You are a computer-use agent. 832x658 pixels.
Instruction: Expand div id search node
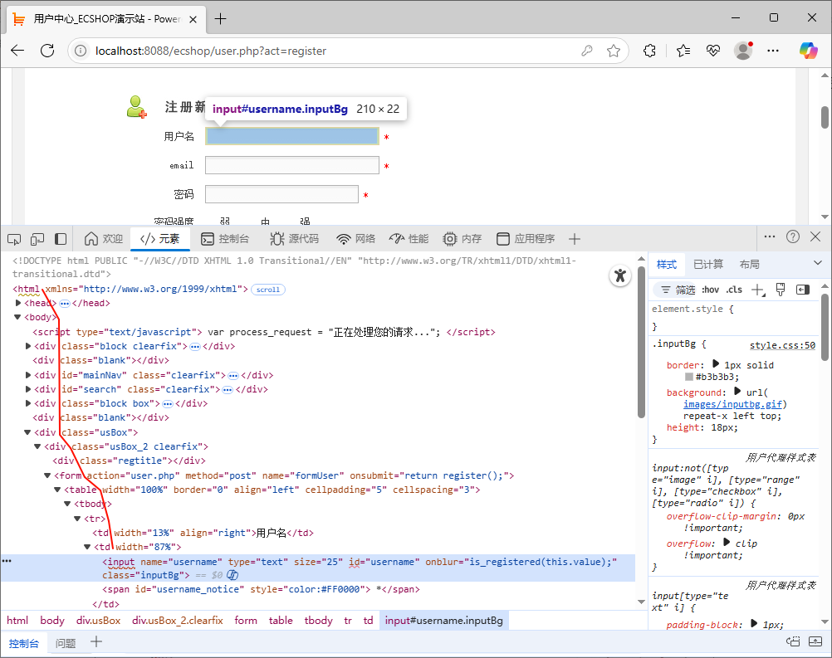28,389
